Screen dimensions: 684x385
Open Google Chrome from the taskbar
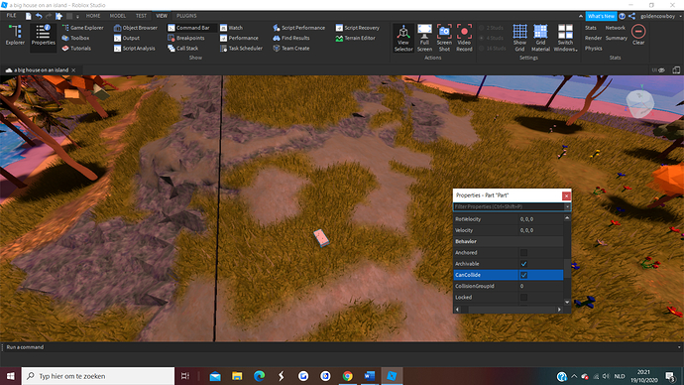click(348, 376)
